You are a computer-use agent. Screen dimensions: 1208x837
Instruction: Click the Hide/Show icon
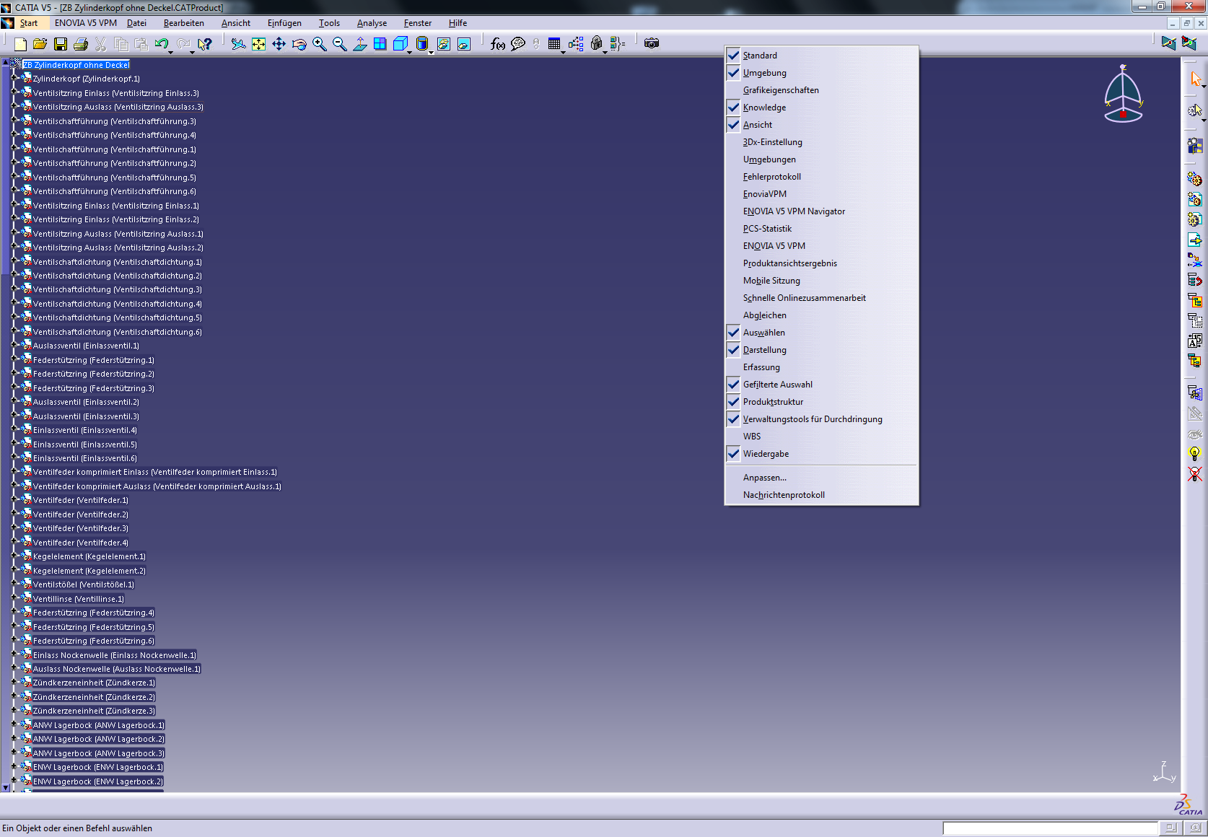point(443,44)
